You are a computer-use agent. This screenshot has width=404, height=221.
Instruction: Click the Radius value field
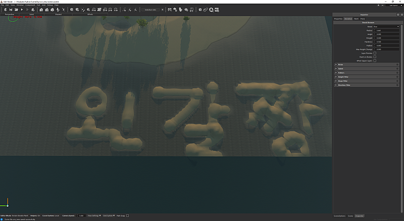click(x=387, y=30)
